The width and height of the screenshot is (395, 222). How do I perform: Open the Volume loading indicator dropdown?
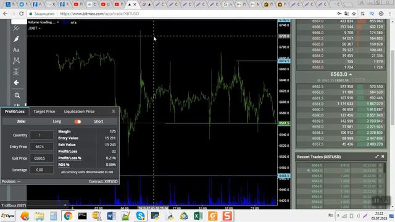[57, 22]
